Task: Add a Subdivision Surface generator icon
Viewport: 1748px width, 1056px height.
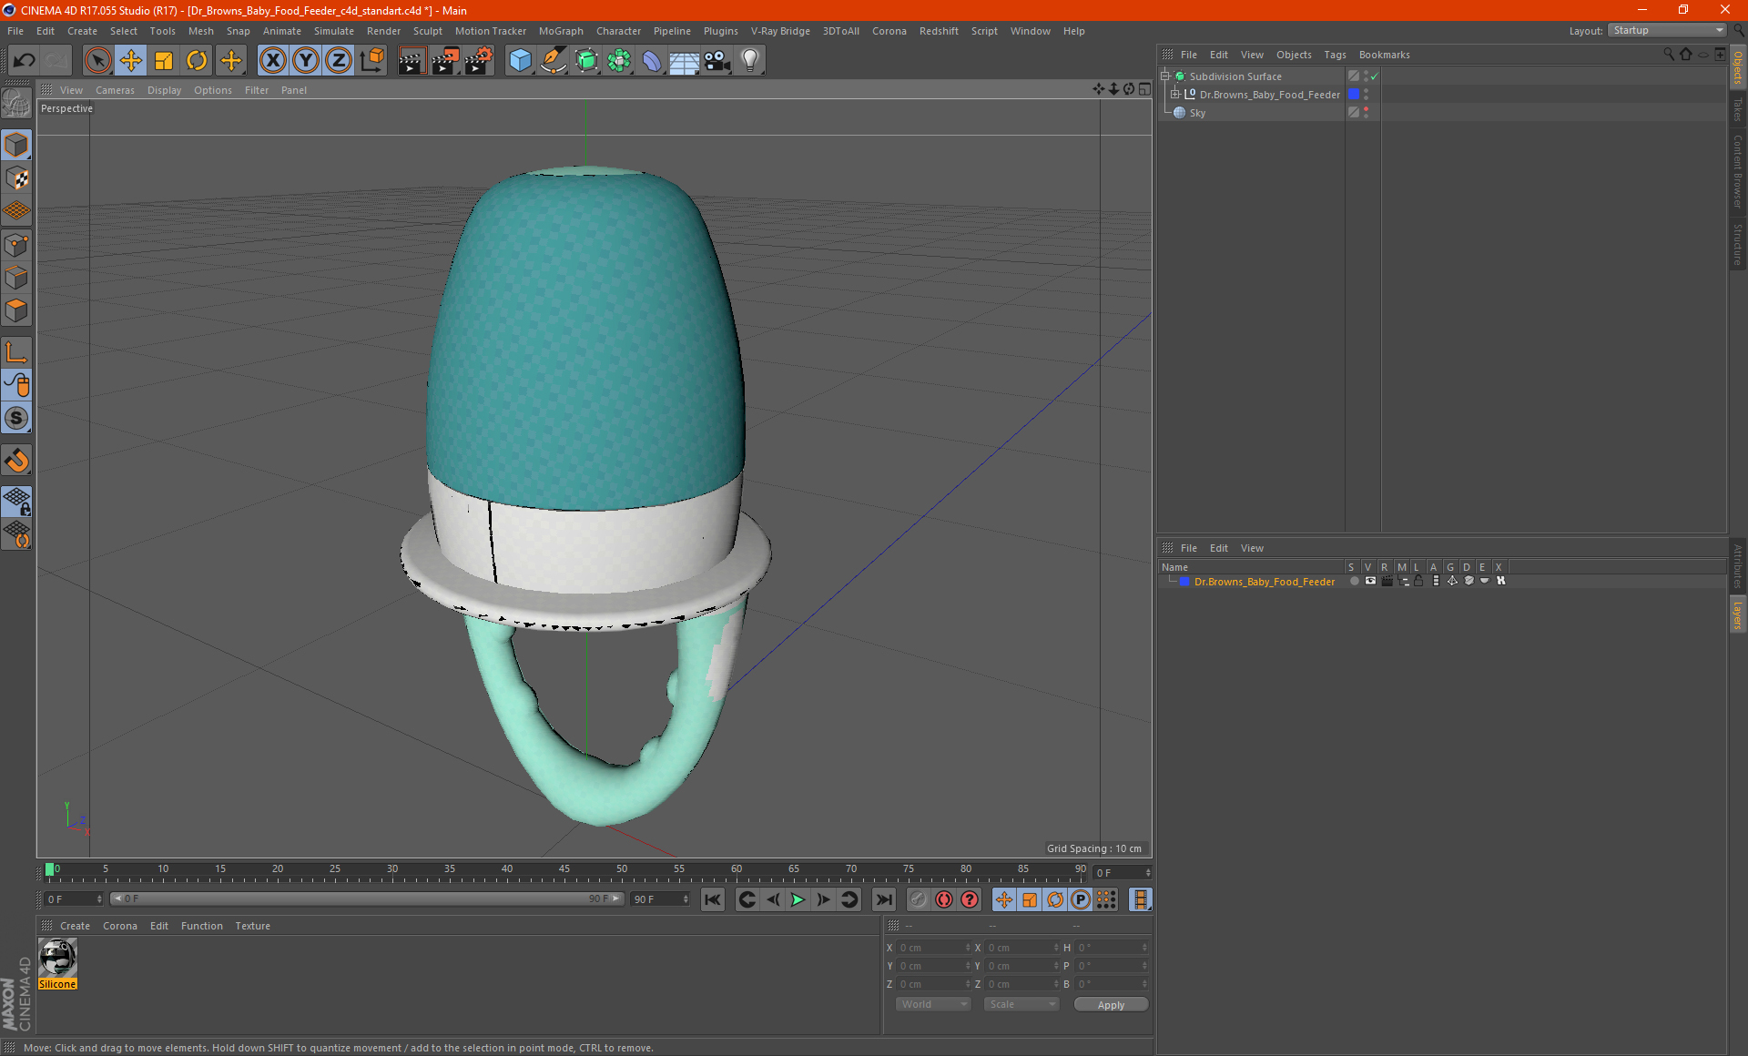Action: point(586,61)
